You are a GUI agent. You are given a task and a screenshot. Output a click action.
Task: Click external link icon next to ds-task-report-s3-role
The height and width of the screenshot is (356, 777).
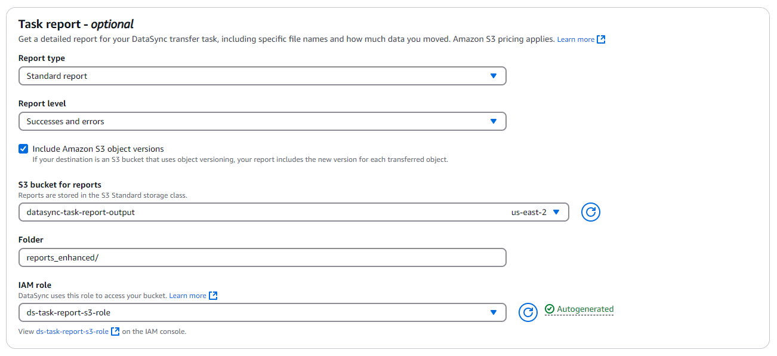115,331
